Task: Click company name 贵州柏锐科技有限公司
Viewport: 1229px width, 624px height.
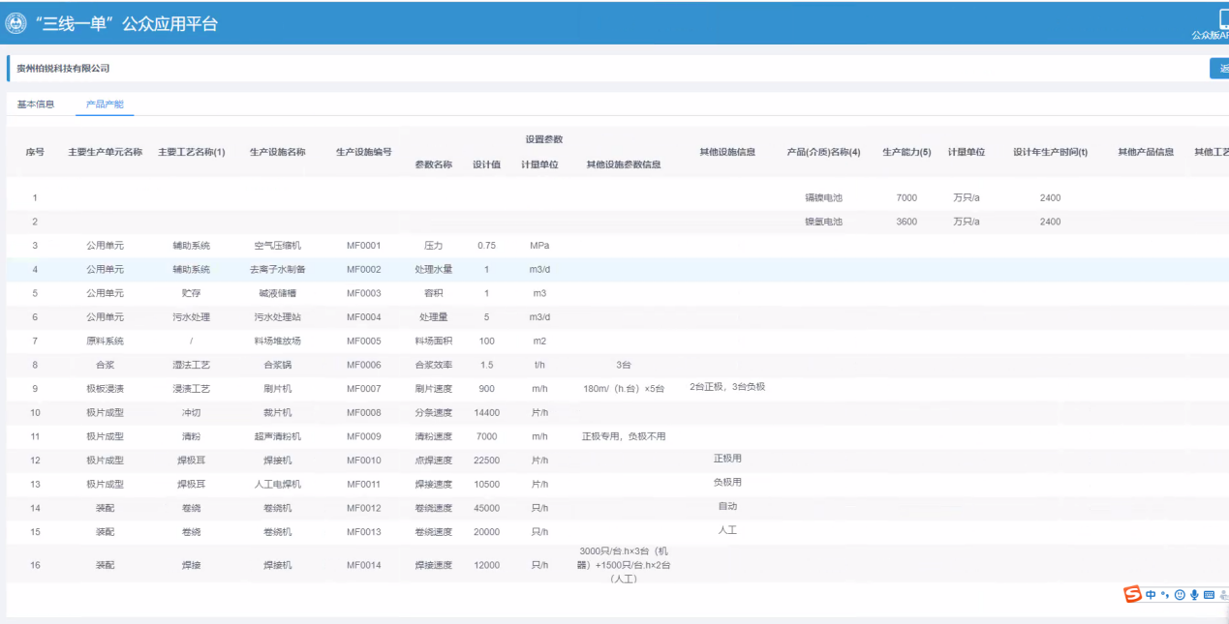Action: point(63,69)
